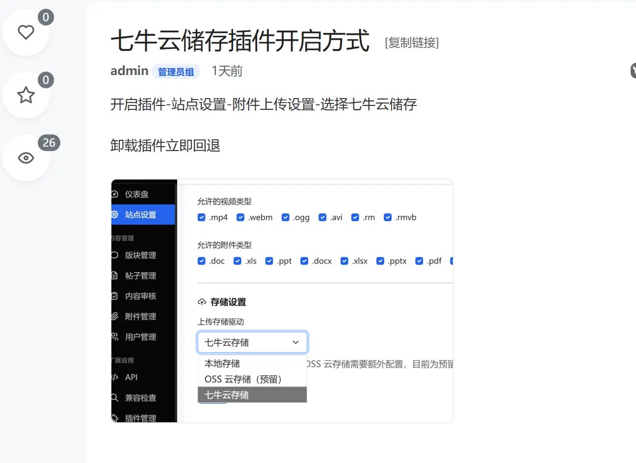
Task: Open the embedded settings screenshot image
Action: 282,301
